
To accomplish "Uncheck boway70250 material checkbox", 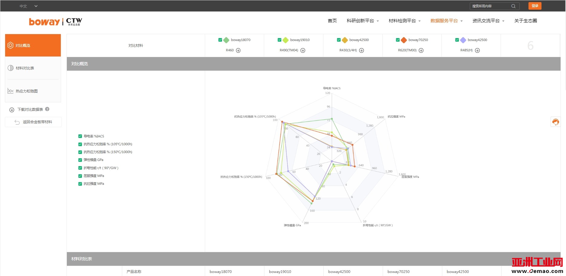I will click(x=398, y=40).
